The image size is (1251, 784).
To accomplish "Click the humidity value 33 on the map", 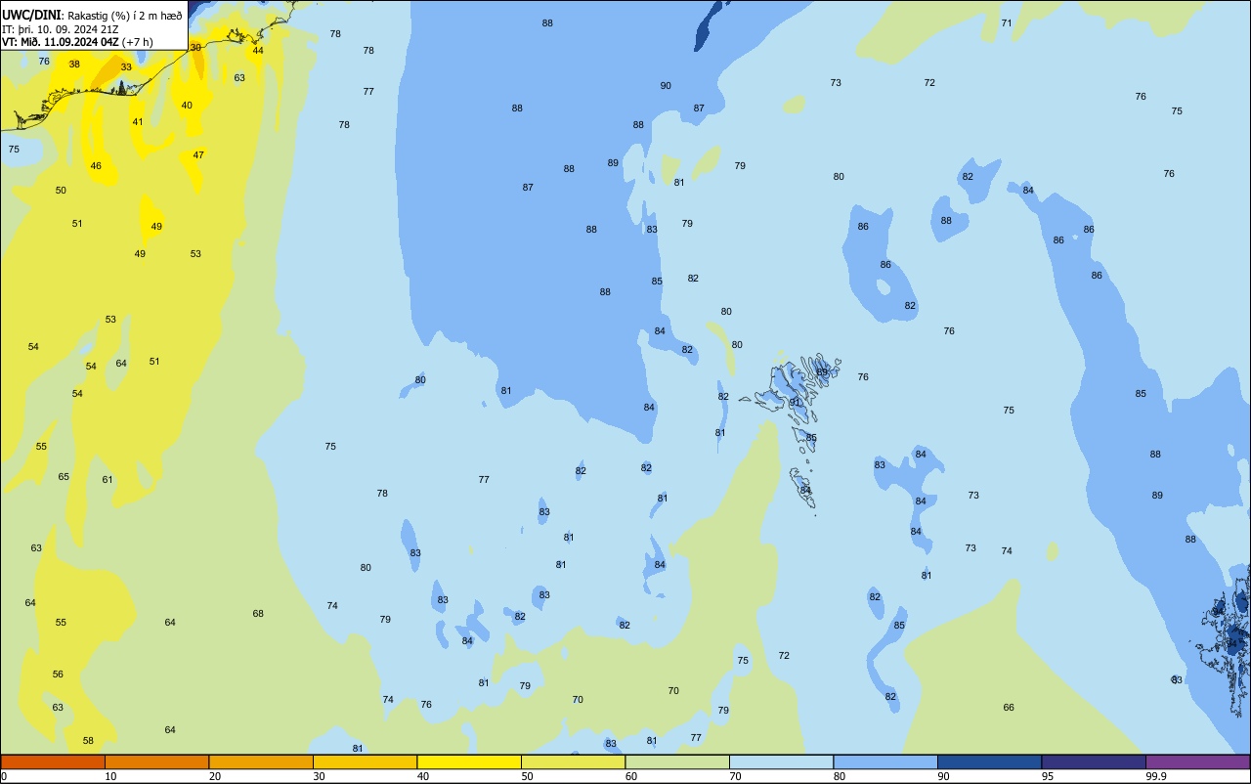I will tap(126, 67).
